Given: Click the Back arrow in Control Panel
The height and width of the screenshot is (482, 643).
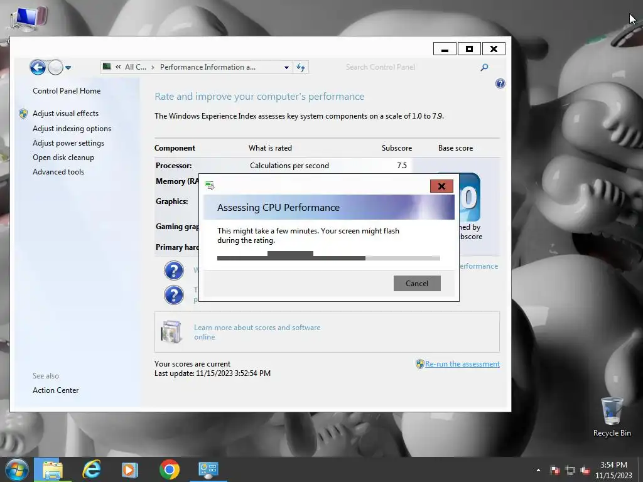Looking at the screenshot, I should (38, 67).
